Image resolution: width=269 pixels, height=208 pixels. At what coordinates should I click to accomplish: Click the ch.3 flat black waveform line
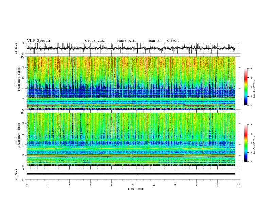pyautogui.click(x=131, y=174)
